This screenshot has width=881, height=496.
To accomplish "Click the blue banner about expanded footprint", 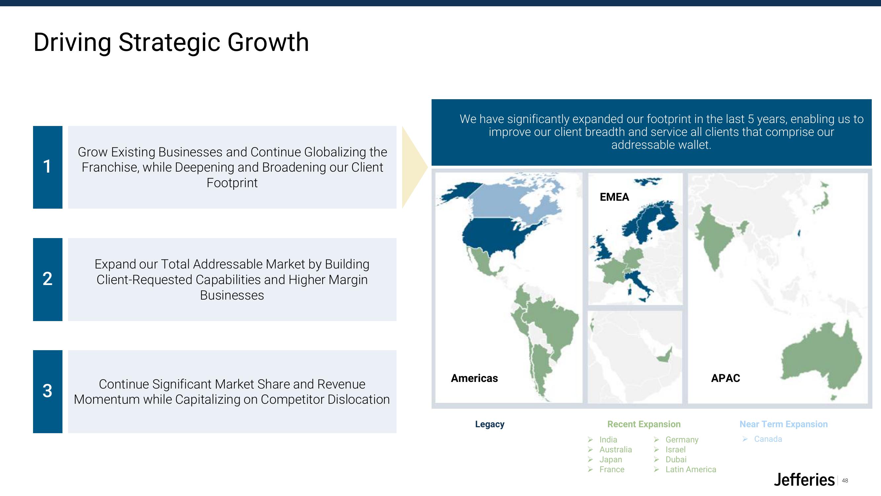I will (652, 132).
